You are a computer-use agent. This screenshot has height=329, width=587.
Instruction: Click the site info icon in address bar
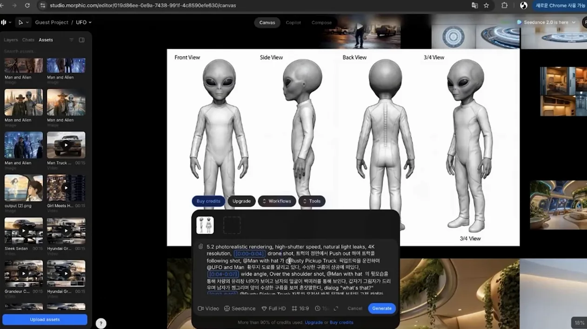point(43,6)
